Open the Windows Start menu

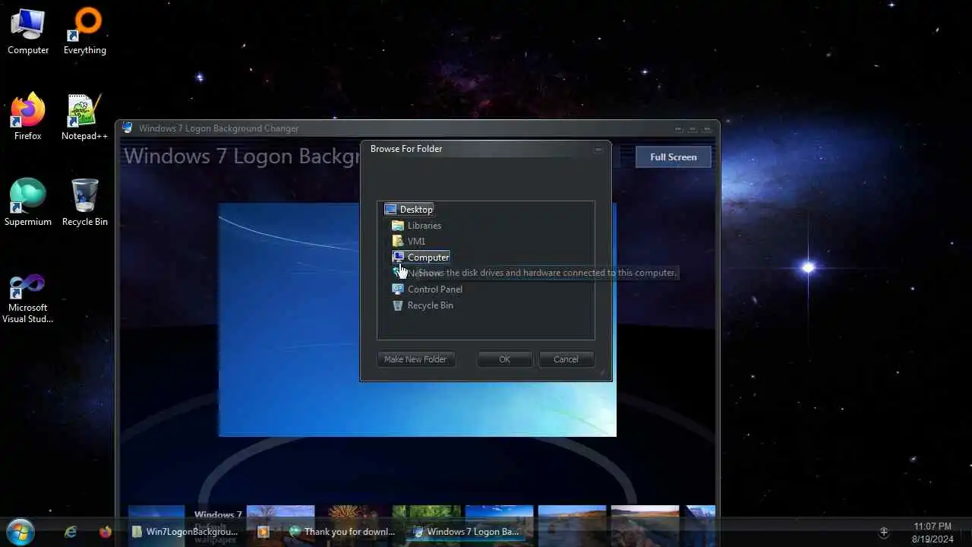coord(21,532)
